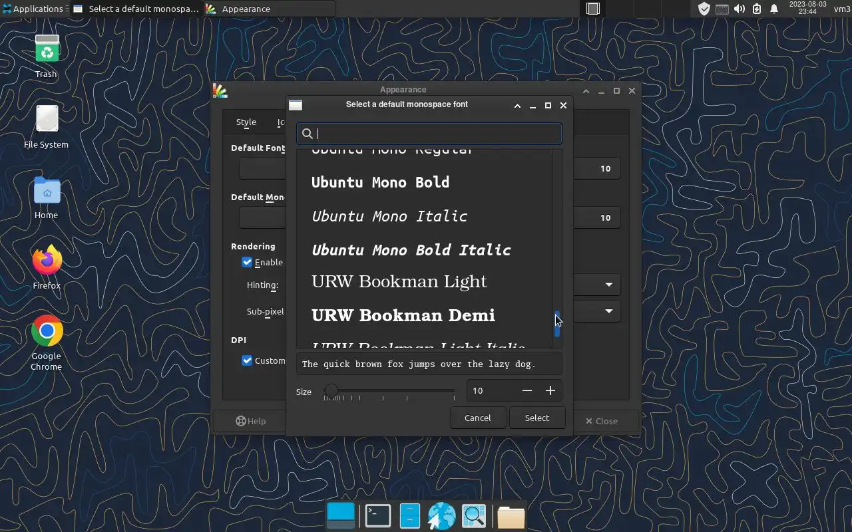Click the font size value field
852x532 pixels.
pos(491,390)
